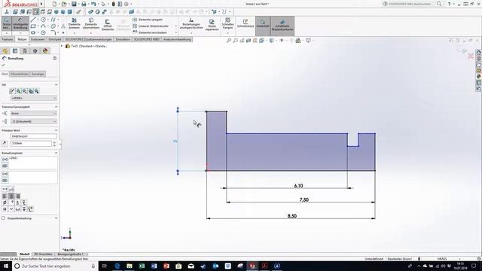Open tolerance type dropdown showing Keine
Image resolution: width=482 pixels, height=271 pixels.
(x=33, y=114)
